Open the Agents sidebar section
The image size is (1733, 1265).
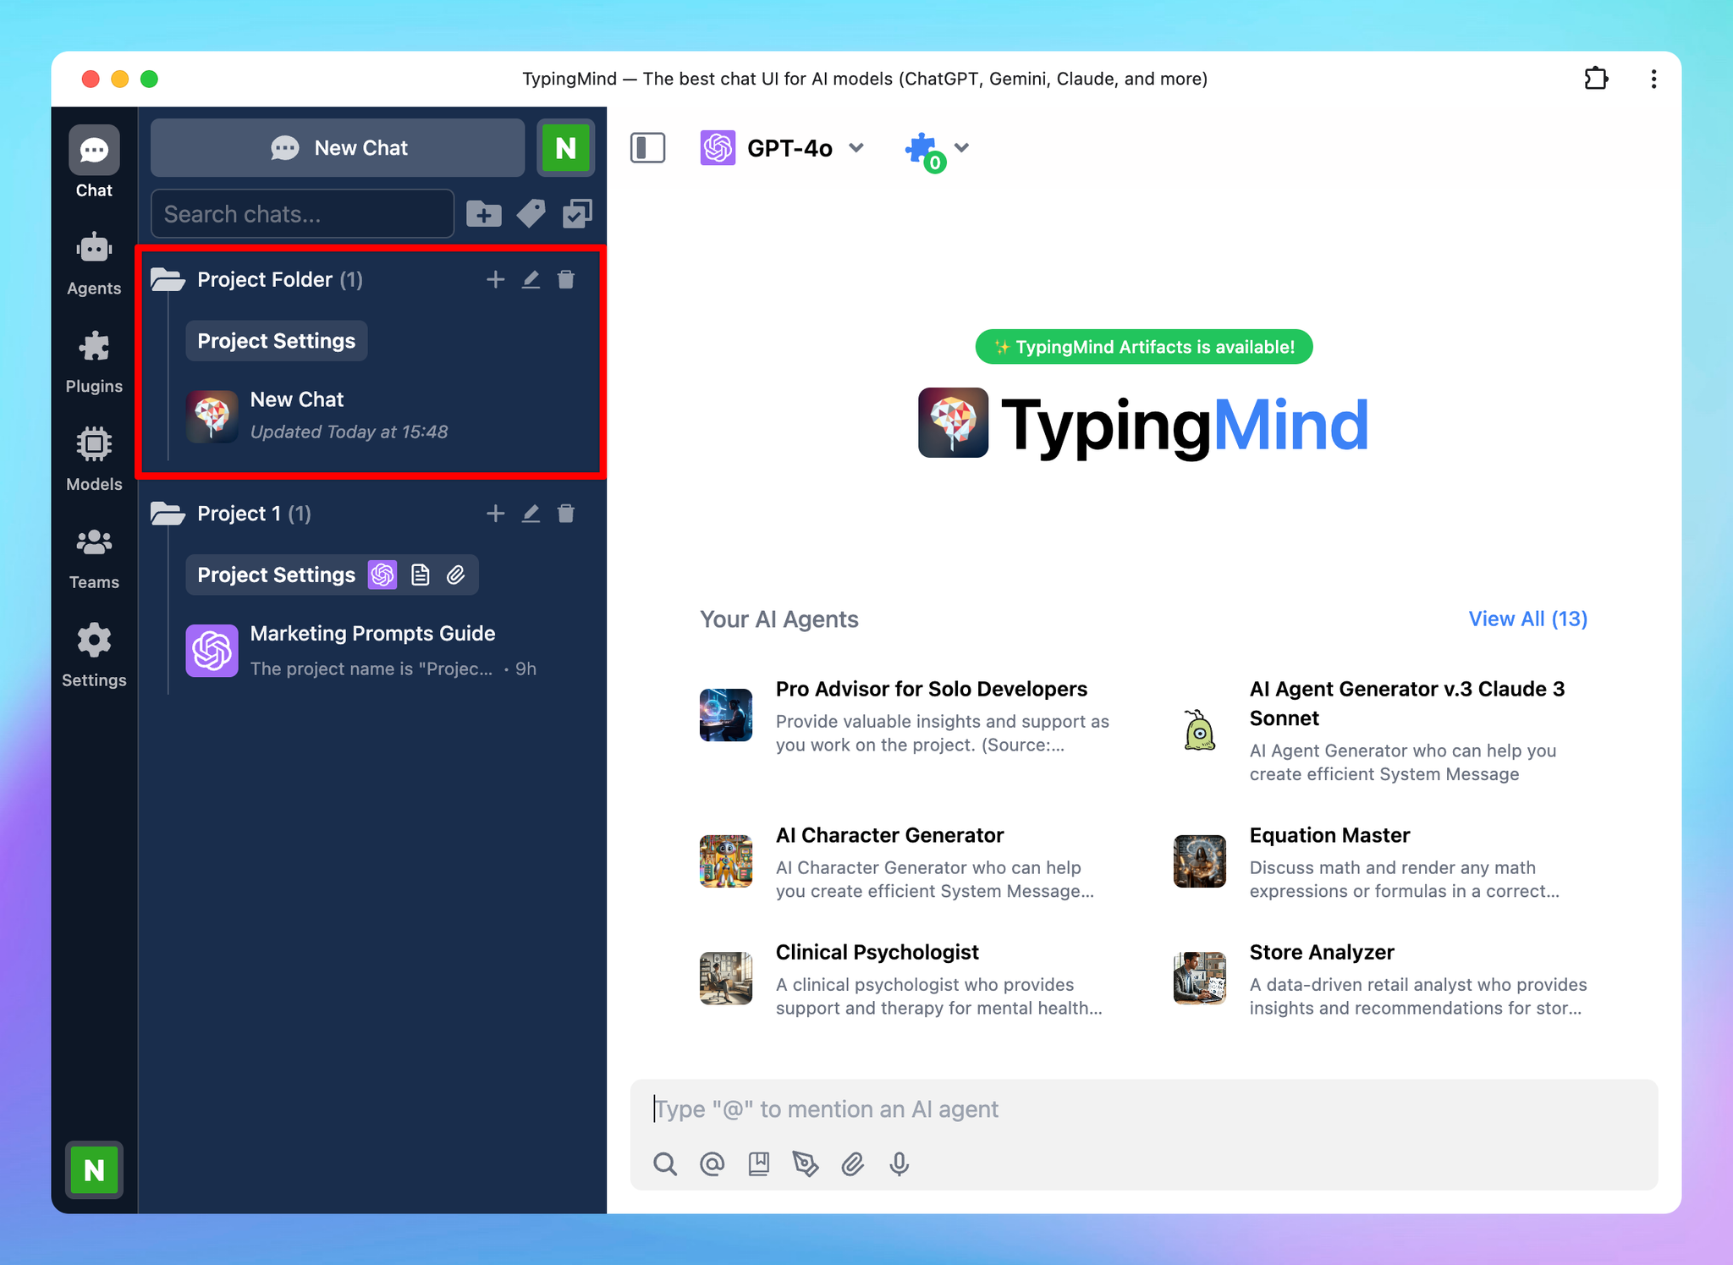pyautogui.click(x=94, y=264)
